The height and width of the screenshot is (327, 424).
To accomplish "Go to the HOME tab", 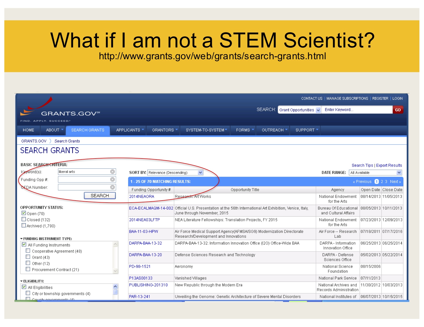I will click(29, 130).
